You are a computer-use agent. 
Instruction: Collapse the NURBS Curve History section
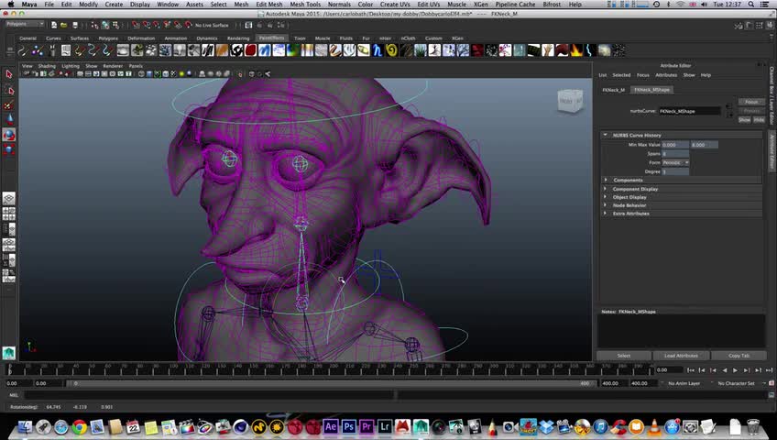pyautogui.click(x=605, y=135)
